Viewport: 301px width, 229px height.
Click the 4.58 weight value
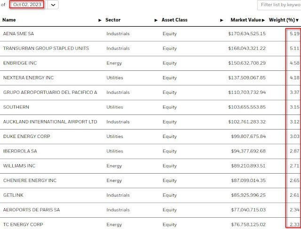294,63
